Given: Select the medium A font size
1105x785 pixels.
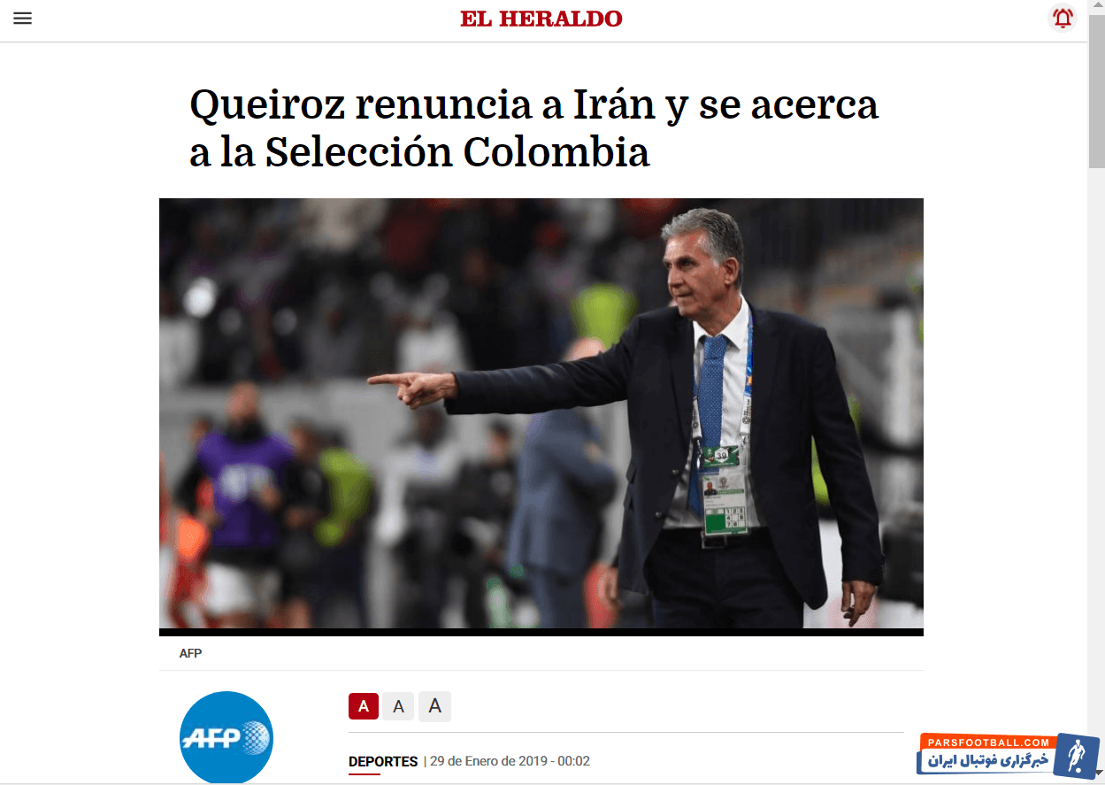Looking at the screenshot, I should point(398,706).
